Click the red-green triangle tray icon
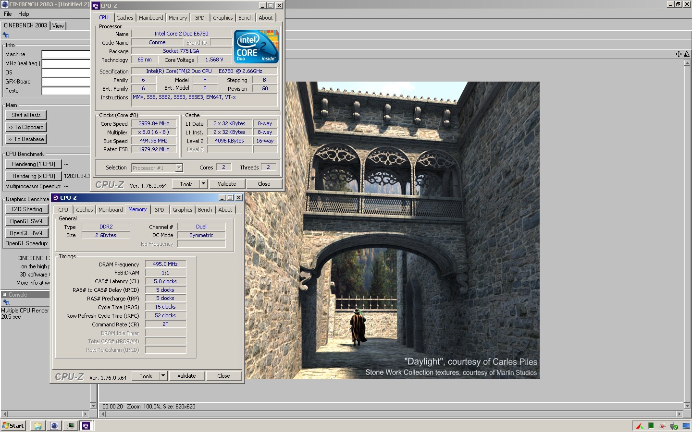 640,426
